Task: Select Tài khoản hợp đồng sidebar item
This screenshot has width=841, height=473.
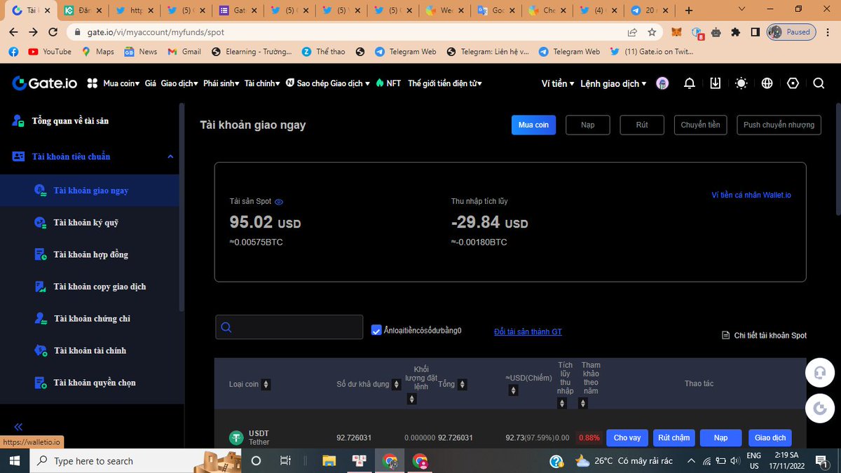Action: tap(90, 254)
